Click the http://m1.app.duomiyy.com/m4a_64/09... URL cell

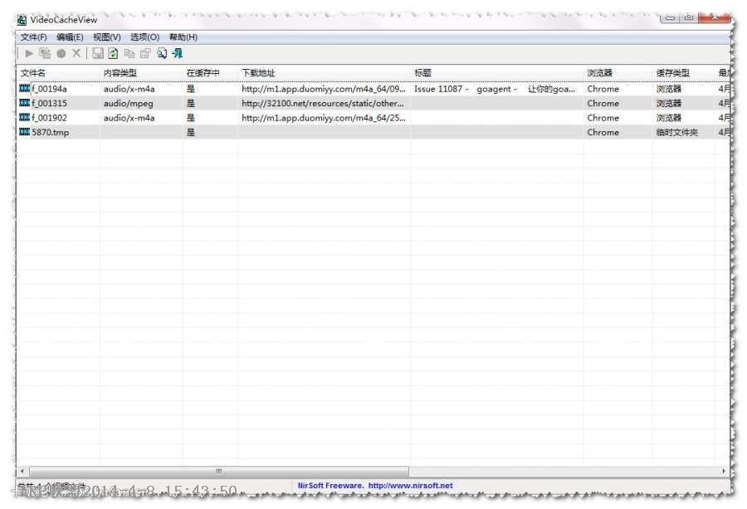click(x=324, y=89)
